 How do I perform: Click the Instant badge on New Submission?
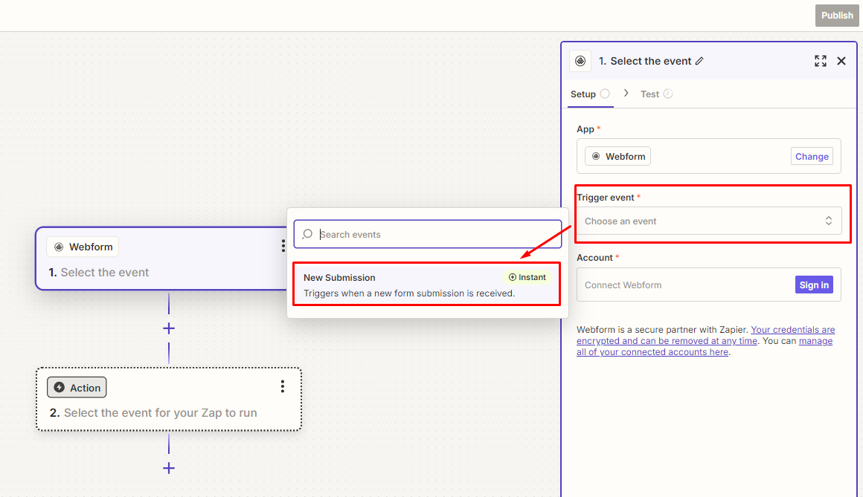527,277
